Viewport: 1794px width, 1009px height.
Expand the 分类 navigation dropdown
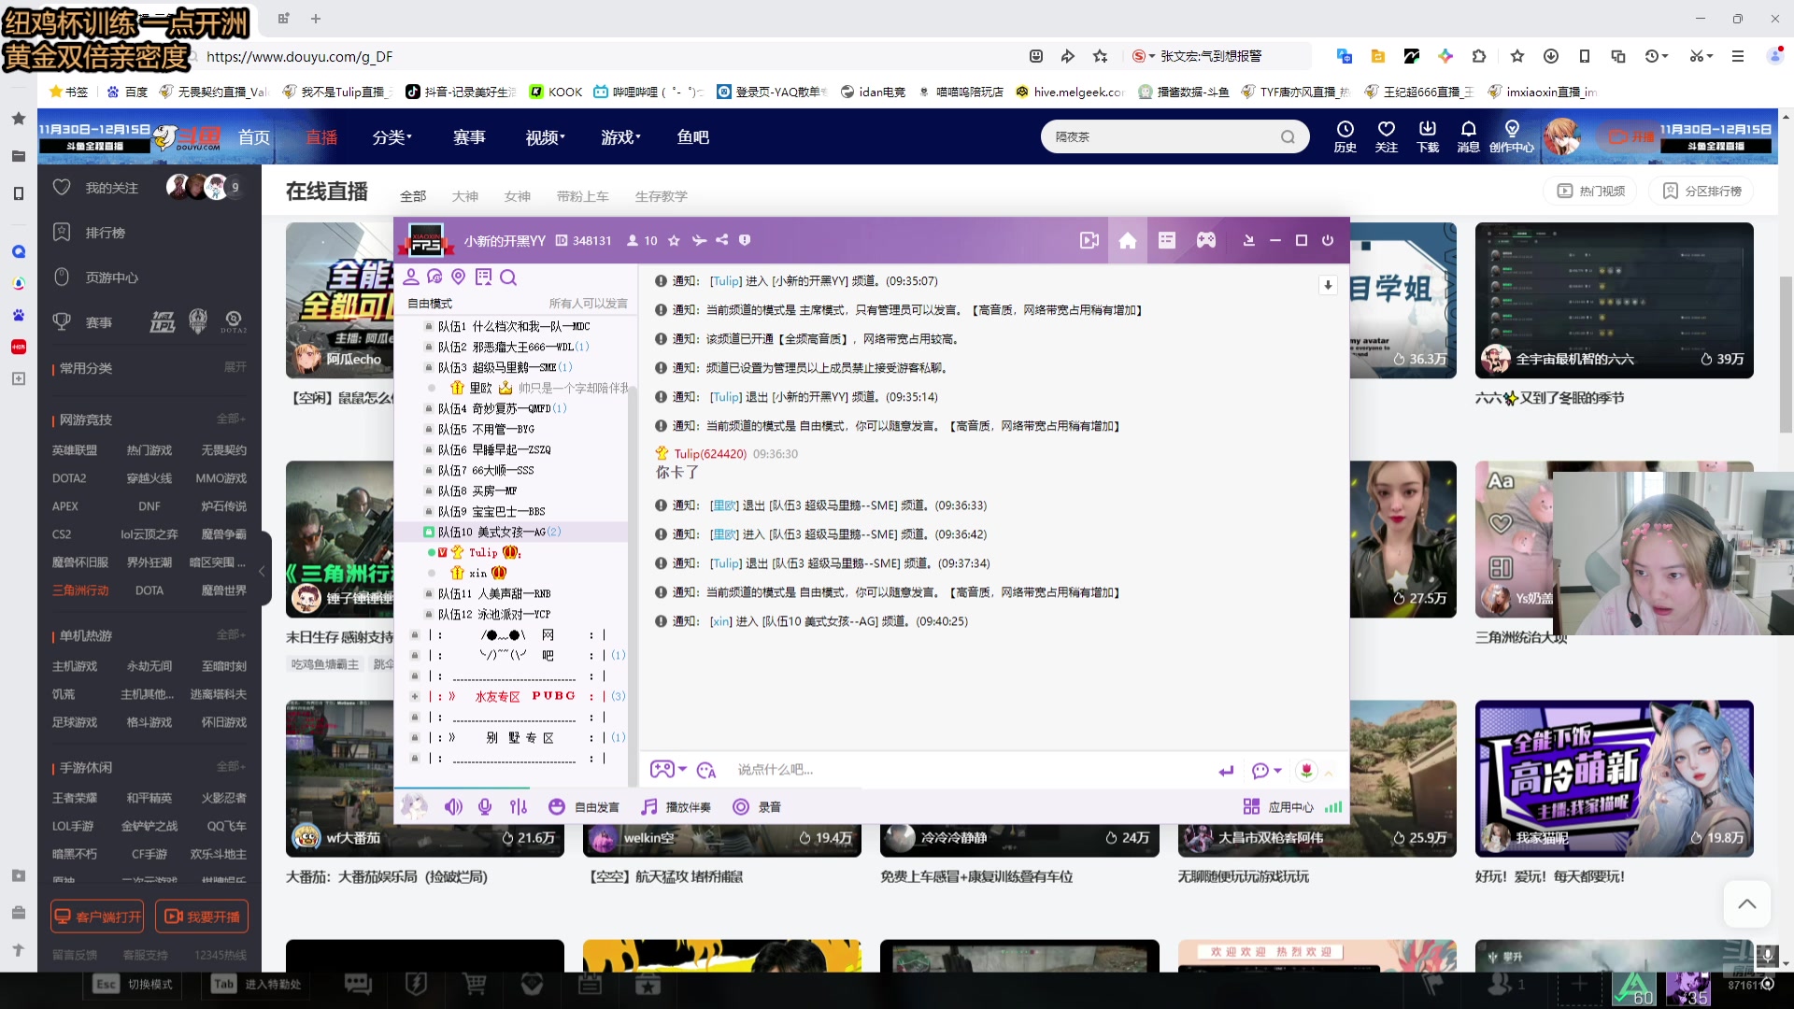pos(390,136)
